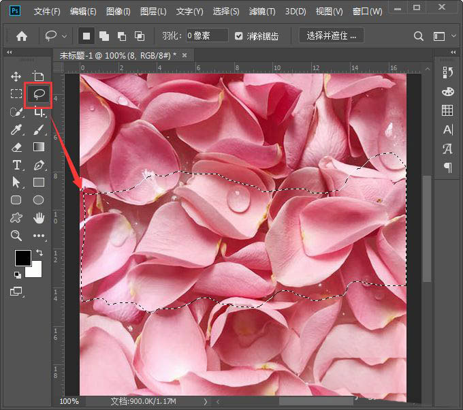The height and width of the screenshot is (410, 463).
Task: Select the Eraser tool
Action: [x=16, y=147]
